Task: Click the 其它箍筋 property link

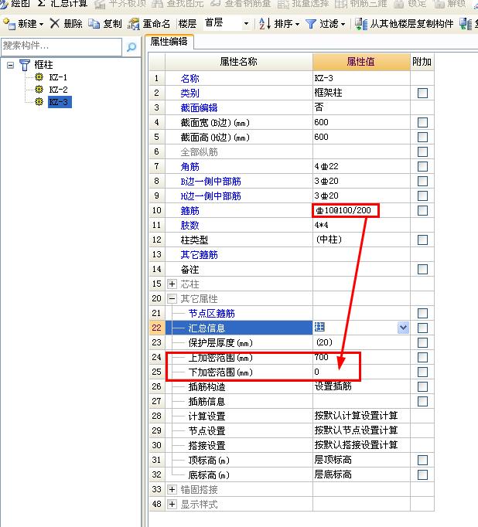Action: coord(199,255)
